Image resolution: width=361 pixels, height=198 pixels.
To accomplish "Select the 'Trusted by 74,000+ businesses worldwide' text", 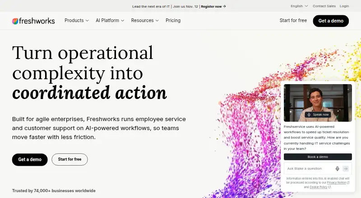I will tap(54, 191).
